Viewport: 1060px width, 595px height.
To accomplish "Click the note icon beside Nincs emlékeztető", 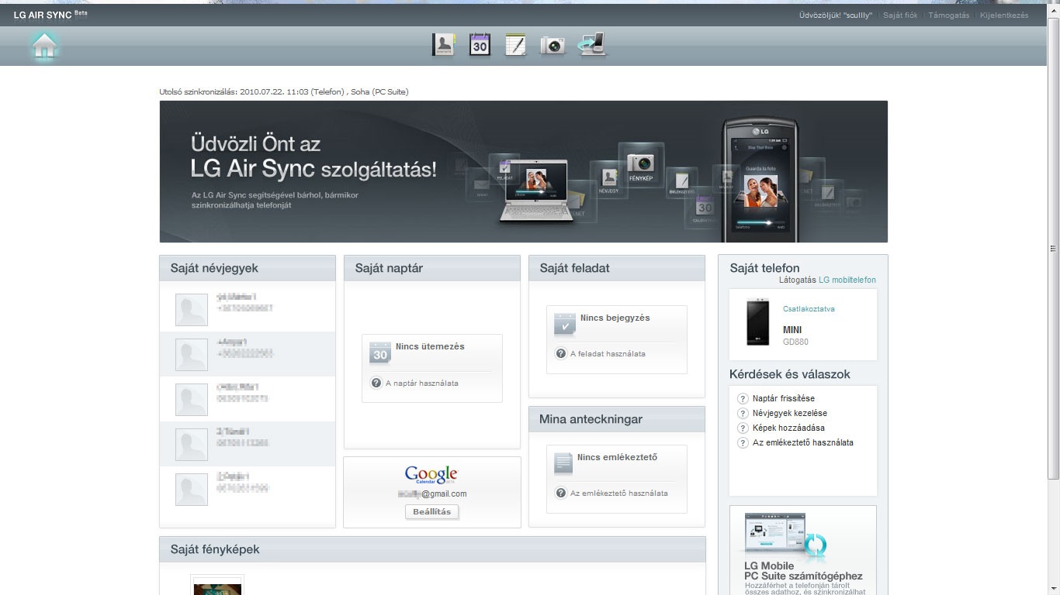I will pos(563,463).
